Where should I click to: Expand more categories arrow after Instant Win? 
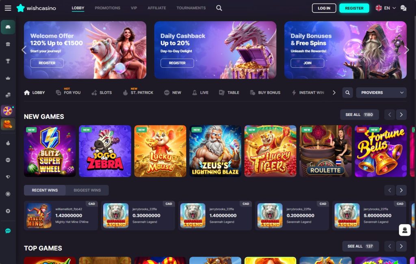pyautogui.click(x=334, y=93)
